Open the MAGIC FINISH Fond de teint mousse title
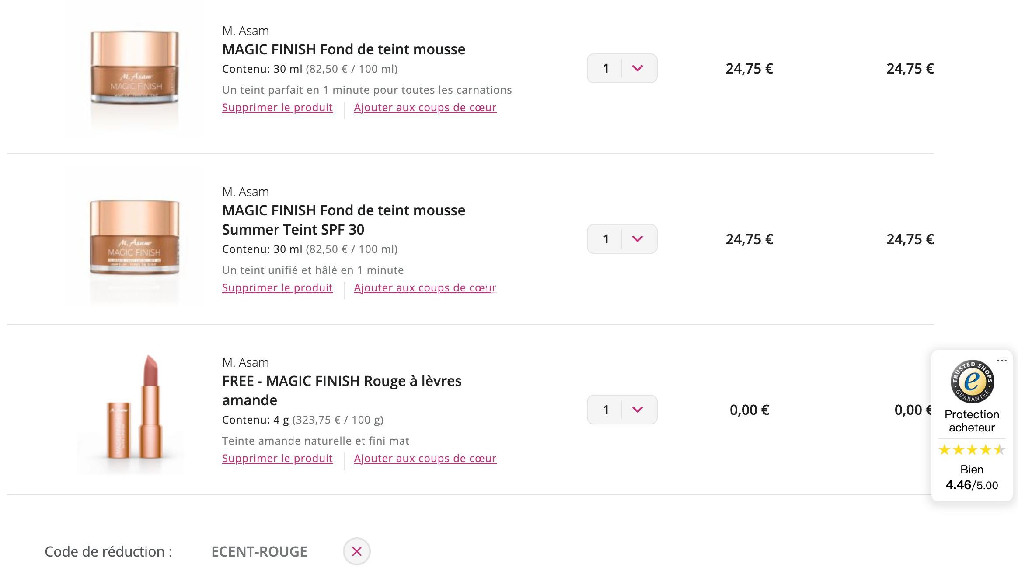The height and width of the screenshot is (575, 1018). click(x=344, y=49)
